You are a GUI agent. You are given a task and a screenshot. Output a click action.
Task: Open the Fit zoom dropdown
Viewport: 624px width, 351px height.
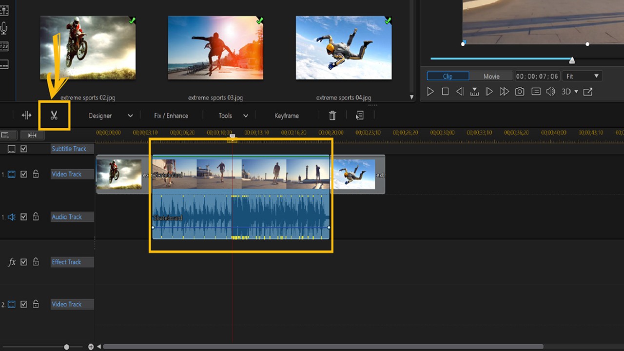[x=582, y=77]
